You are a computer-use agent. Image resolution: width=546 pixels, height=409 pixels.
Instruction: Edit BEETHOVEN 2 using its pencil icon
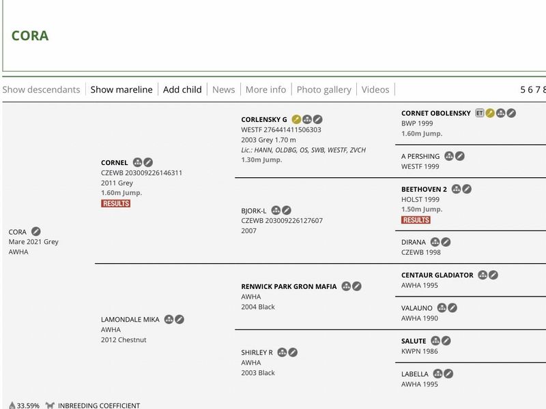click(467, 189)
